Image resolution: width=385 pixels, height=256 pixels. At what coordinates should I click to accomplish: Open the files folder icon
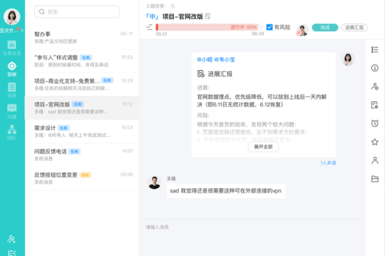click(x=375, y=179)
